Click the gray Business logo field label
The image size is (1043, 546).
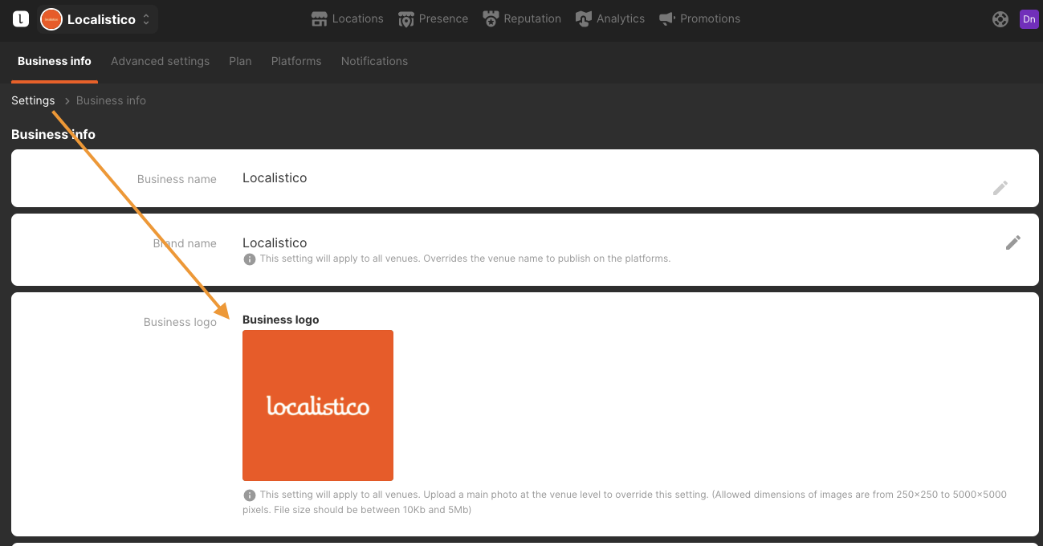[180, 322]
